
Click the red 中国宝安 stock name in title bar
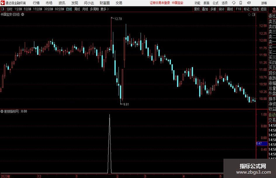[178, 3]
